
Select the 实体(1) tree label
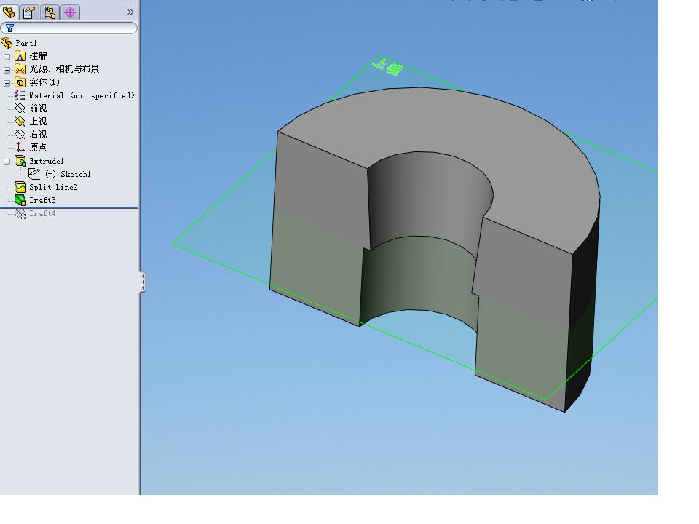tap(44, 82)
